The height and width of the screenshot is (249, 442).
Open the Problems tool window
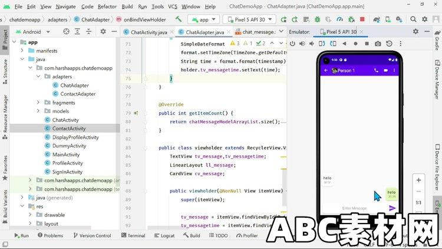pyautogui.click(x=50, y=235)
